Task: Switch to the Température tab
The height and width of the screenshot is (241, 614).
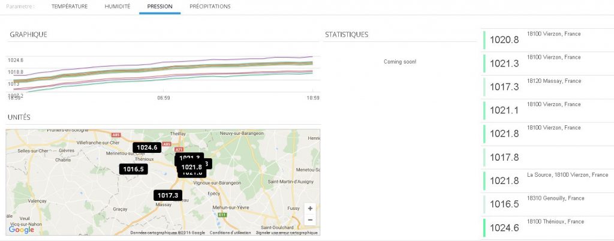Action: 70,7
